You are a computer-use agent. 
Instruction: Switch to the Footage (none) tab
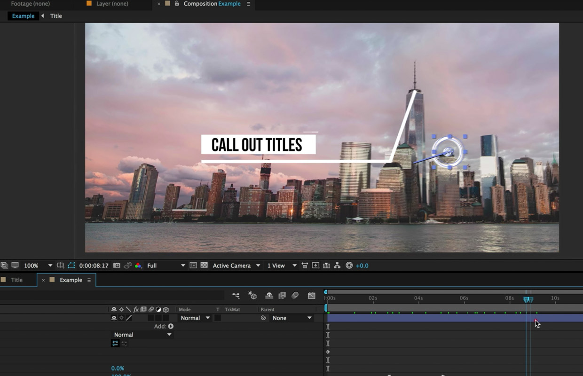31,4
